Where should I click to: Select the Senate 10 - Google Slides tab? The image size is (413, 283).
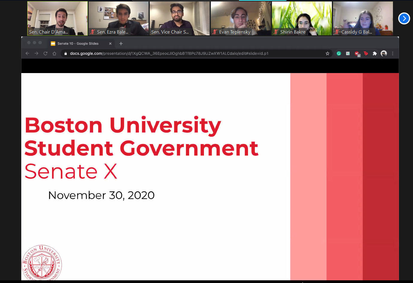point(81,43)
